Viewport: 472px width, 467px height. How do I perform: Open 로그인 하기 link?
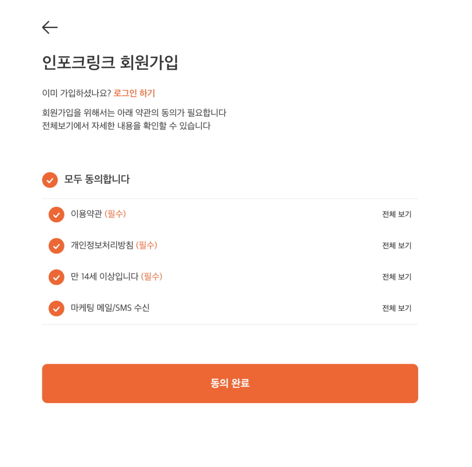tap(134, 93)
